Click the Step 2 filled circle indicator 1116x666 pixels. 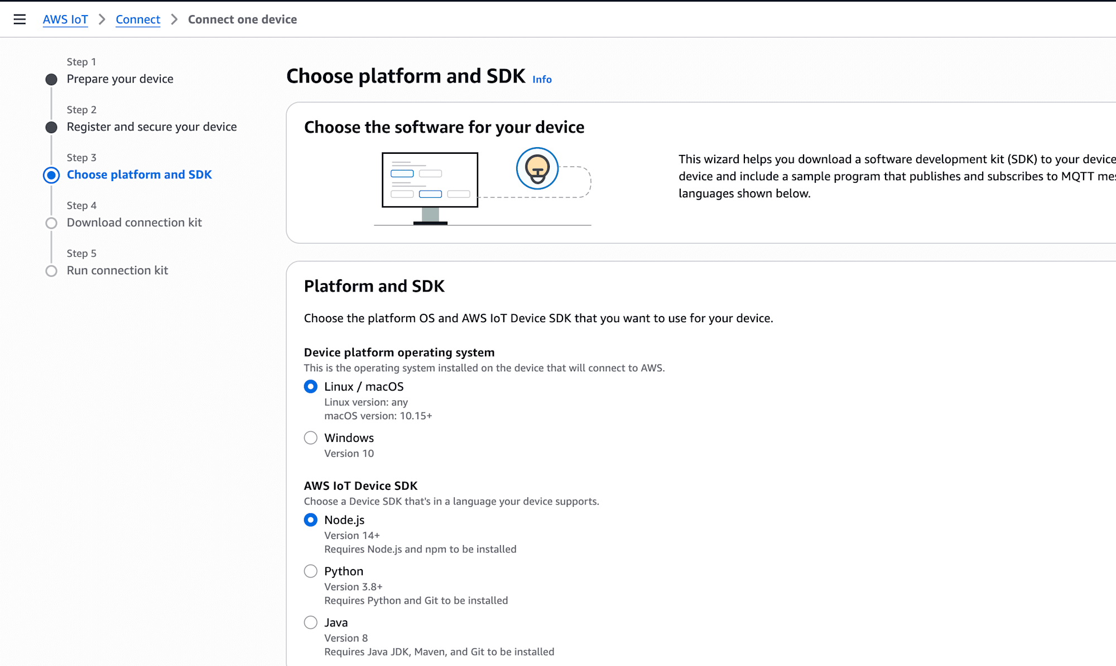point(51,128)
